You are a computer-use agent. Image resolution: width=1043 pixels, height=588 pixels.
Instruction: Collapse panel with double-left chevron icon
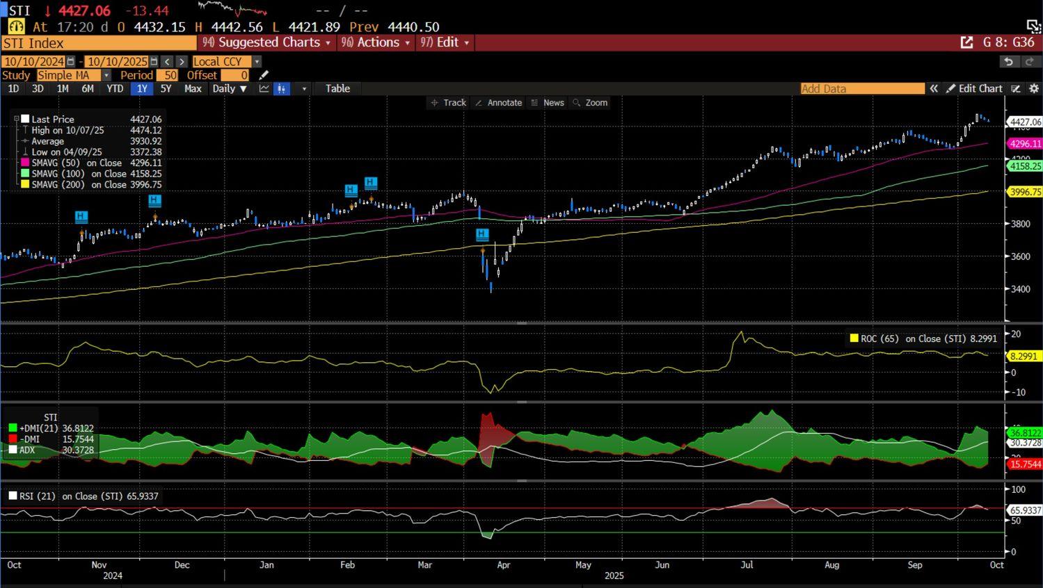[934, 88]
